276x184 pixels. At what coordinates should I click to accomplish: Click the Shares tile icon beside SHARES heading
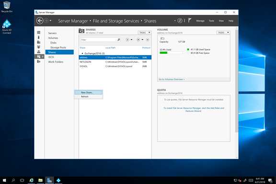pyautogui.click(x=81, y=31)
